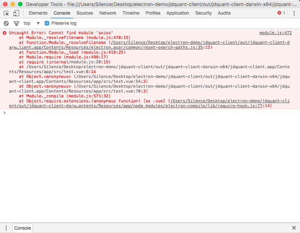
Task: Open the module.js:472 source link
Action: coord(275,33)
